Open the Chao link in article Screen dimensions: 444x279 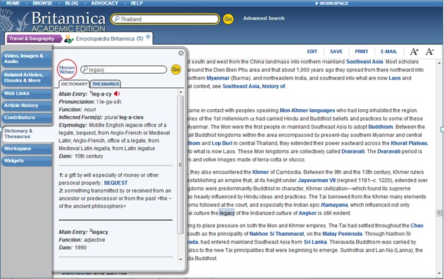[x=417, y=225]
